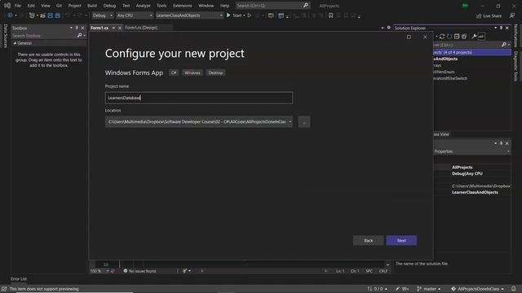Select the solution node '4 of 4 projects'

click(x=472, y=52)
